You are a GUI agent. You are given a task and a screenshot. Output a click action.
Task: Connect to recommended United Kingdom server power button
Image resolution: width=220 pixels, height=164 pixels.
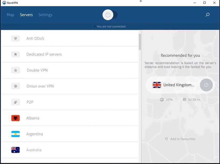coord(206,85)
